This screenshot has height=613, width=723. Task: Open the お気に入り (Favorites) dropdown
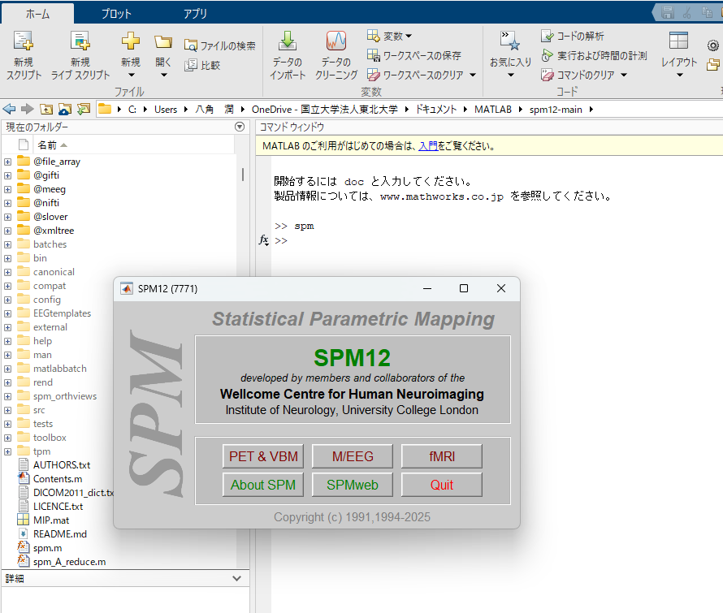click(510, 62)
